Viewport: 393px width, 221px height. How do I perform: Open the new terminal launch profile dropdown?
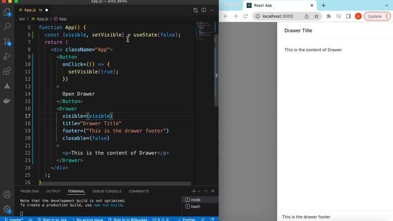tap(199, 191)
